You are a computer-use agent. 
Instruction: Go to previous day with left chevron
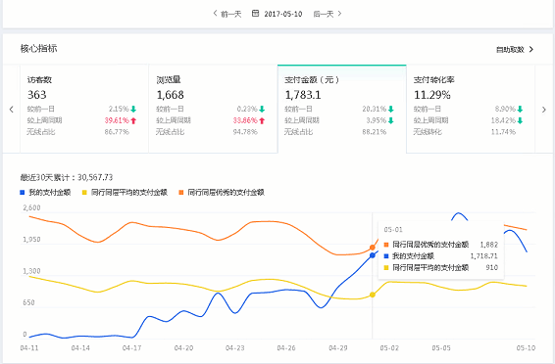(x=215, y=14)
